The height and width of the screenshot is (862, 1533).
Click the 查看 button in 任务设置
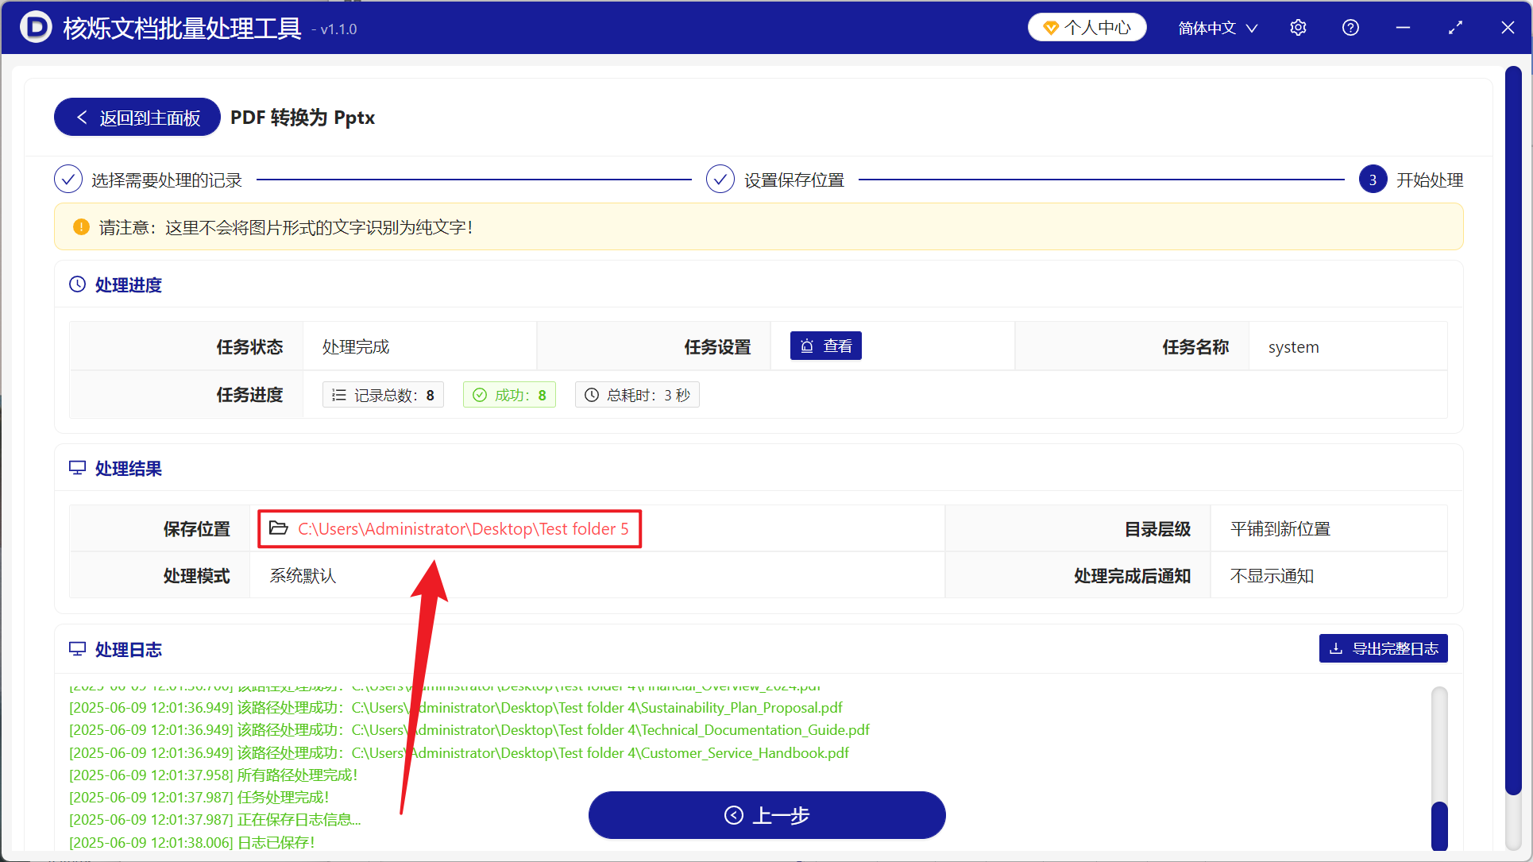(x=826, y=345)
